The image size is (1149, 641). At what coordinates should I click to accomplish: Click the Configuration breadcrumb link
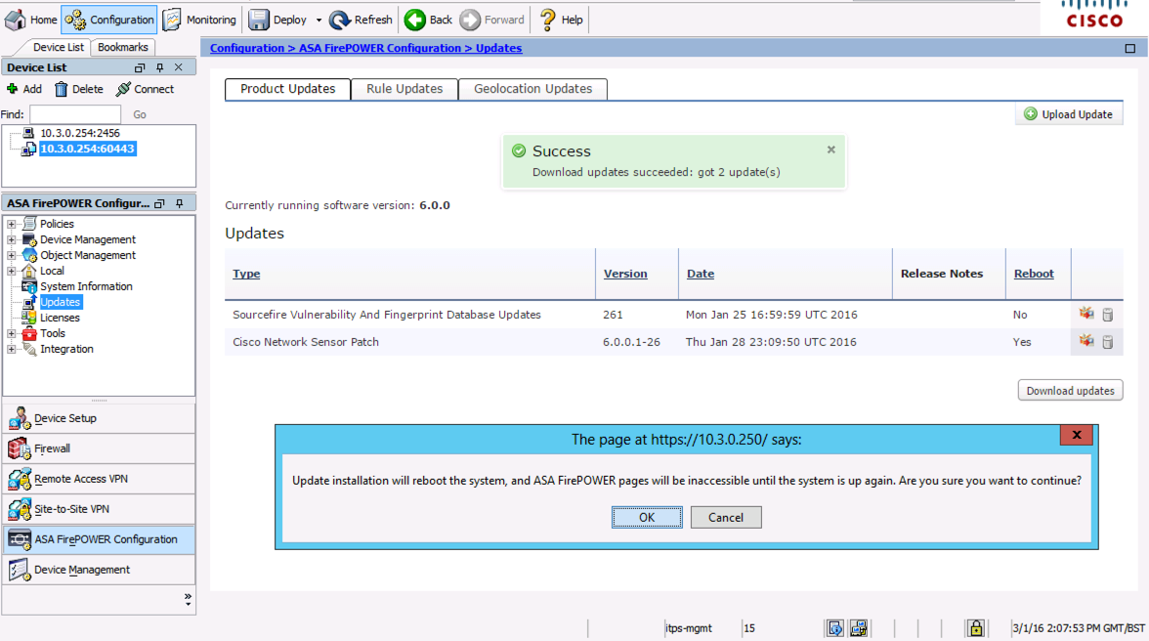click(247, 48)
